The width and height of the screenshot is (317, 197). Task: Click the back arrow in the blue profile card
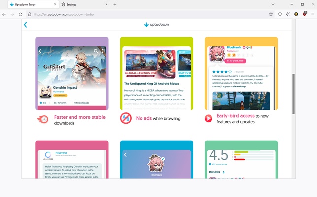pos(125,155)
